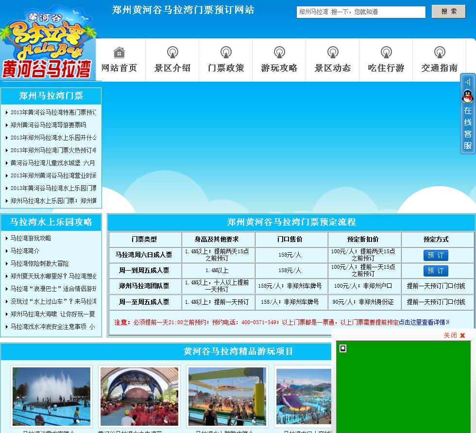Click the 郑州马拉湾门票 sidebar heading

coord(51,96)
